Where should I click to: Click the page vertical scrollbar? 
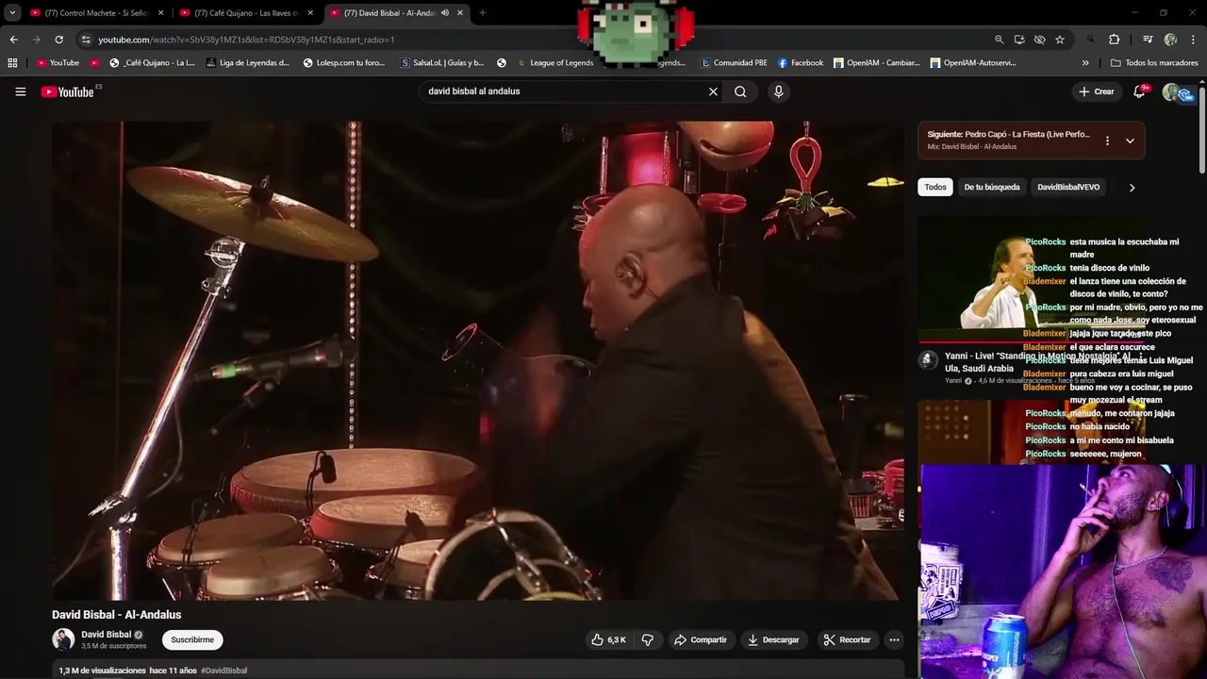[x=1202, y=132]
